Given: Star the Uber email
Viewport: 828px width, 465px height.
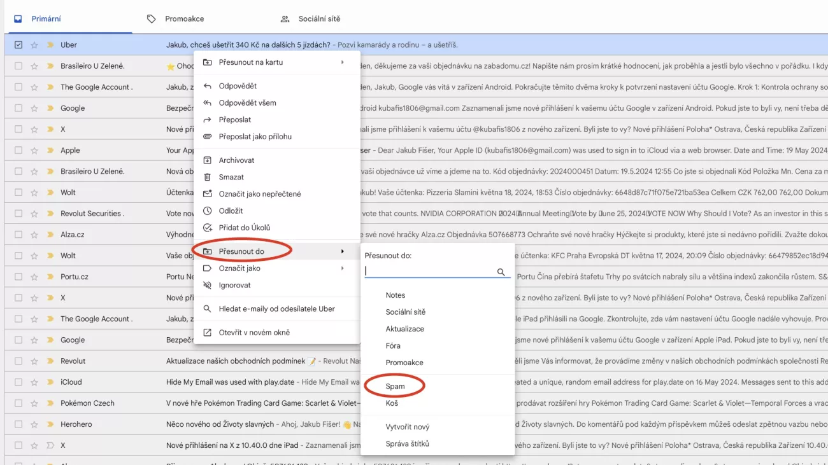Looking at the screenshot, I should pyautogui.click(x=34, y=45).
